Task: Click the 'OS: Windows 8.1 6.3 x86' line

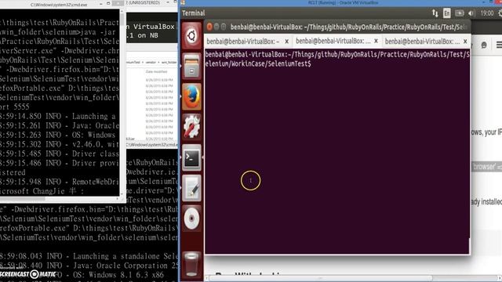Action: pyautogui.click(x=82, y=275)
